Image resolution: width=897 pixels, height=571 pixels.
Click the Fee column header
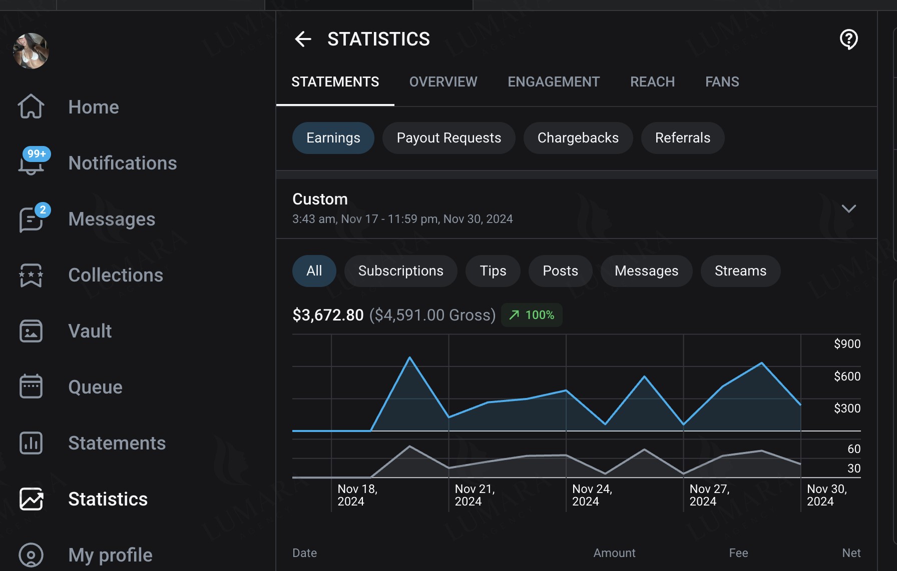(x=738, y=553)
